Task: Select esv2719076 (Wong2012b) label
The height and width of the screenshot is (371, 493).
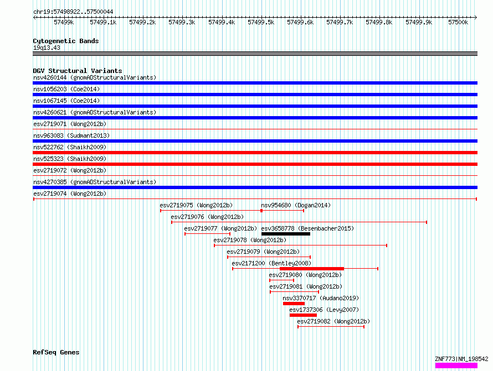Action: 207,217
